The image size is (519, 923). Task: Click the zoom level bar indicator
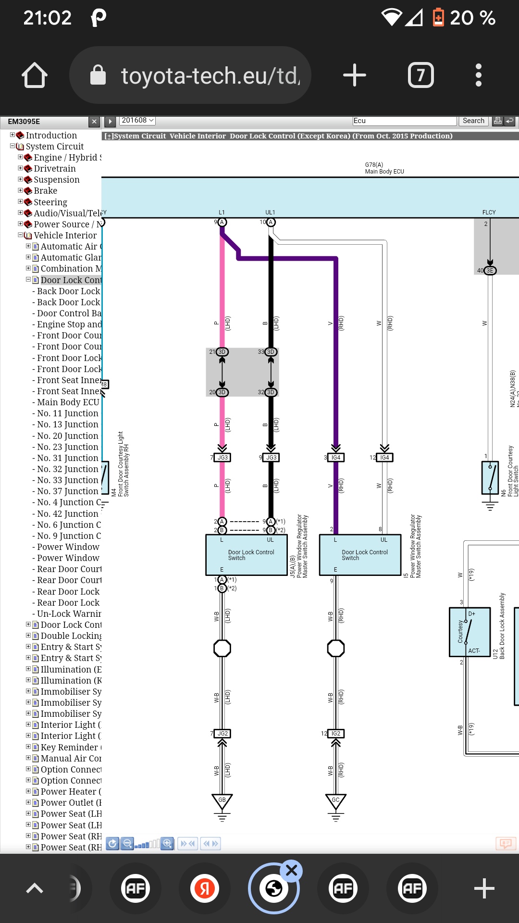[x=147, y=844]
